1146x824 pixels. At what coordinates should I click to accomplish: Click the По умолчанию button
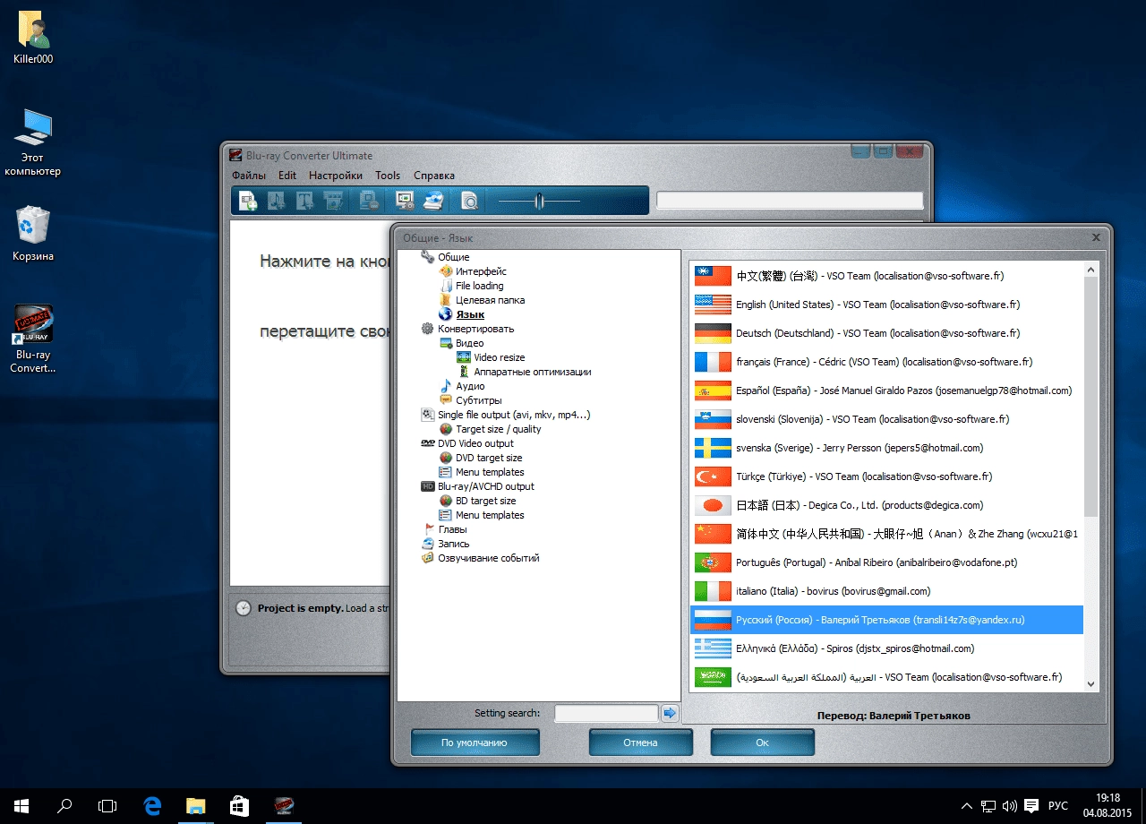(x=475, y=742)
